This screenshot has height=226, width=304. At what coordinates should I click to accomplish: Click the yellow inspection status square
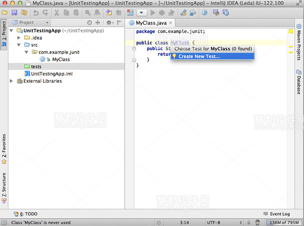click(x=291, y=31)
